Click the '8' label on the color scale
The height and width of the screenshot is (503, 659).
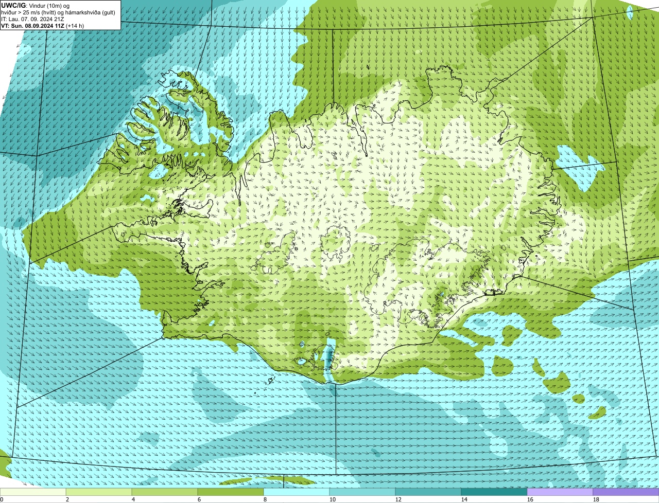click(265, 499)
